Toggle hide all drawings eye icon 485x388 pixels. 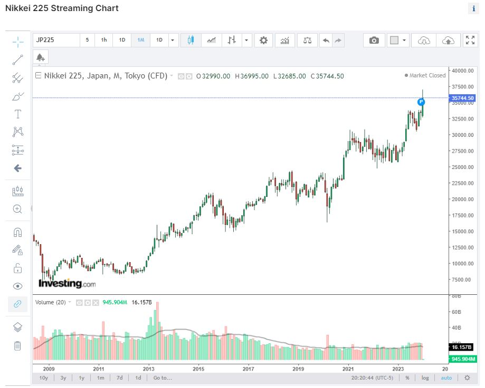[x=17, y=286]
